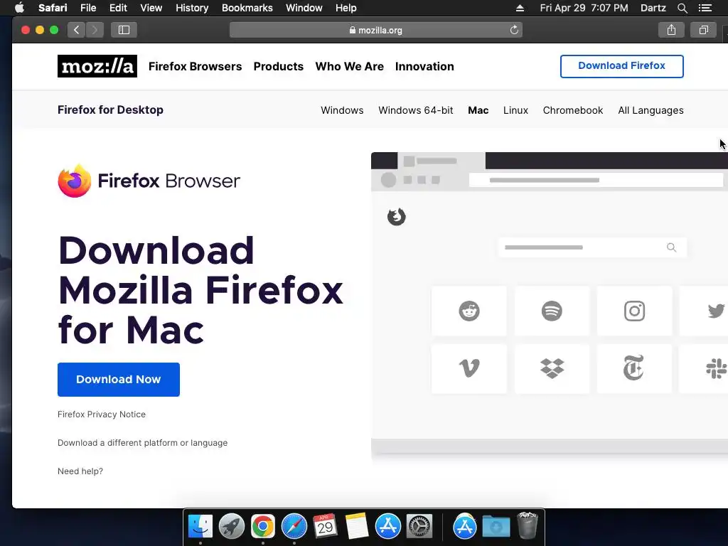Open the History menu
Viewport: 728px width, 546px height.
click(x=192, y=8)
